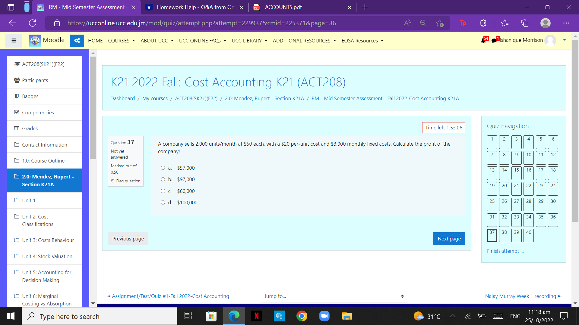Click the Moodle logo icon
The width and height of the screenshot is (579, 325).
coord(35,40)
